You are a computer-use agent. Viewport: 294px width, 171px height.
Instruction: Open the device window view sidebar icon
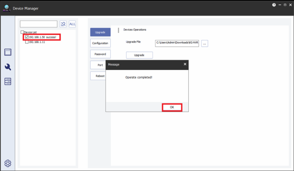click(8, 52)
